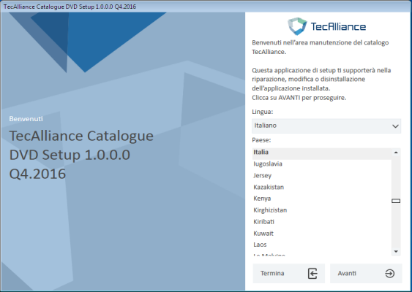The height and width of the screenshot is (292, 412).
Task: Select Kazakistan in the country list
Action: 322,187
